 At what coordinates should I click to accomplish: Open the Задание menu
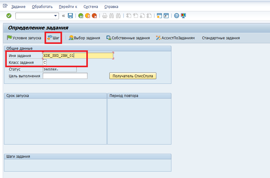coord(18,7)
